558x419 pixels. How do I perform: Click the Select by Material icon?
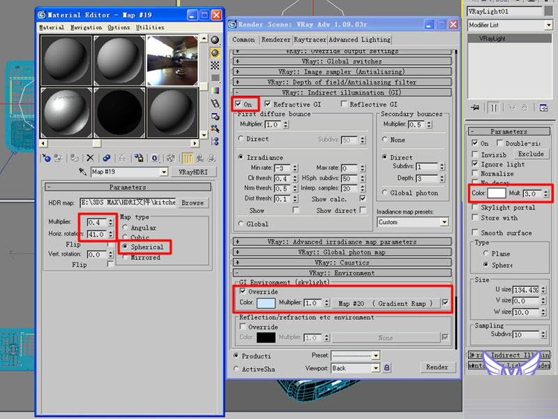(215, 128)
